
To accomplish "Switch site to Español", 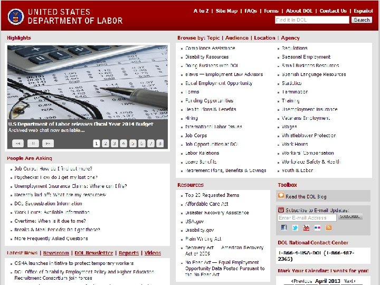I will tap(363, 11).
